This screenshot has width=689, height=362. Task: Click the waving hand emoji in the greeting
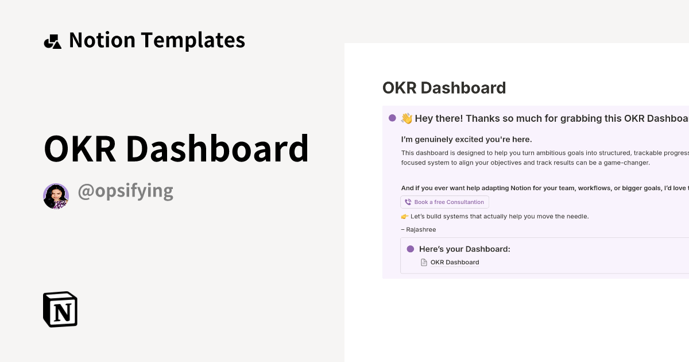[406, 118]
